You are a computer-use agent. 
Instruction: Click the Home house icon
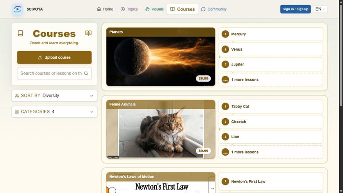pyautogui.click(x=99, y=9)
